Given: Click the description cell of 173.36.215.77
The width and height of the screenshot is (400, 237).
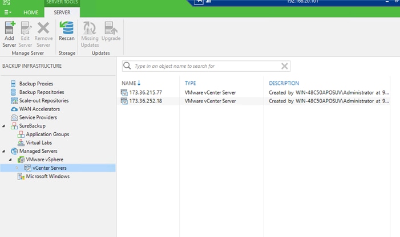Looking at the screenshot, I should pos(329,92).
